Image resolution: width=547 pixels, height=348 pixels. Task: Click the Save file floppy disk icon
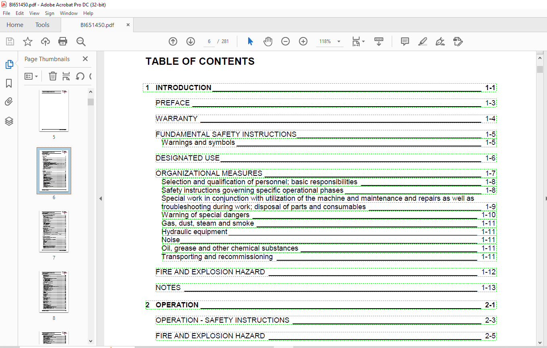pos(10,41)
